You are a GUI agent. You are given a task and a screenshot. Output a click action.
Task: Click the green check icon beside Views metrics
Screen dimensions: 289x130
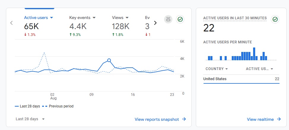180,19
